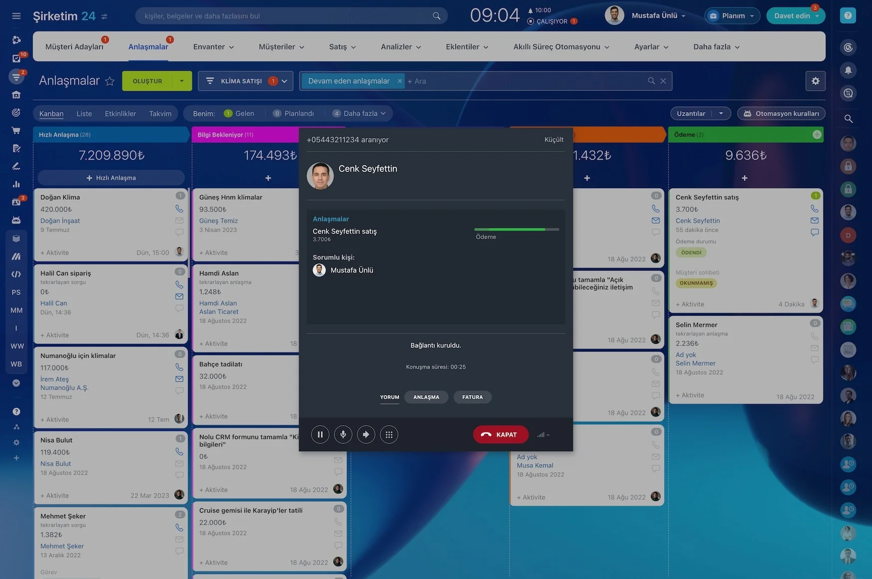Expand the Envanter menu
Viewport: 872px width, 579px height.
[214, 47]
